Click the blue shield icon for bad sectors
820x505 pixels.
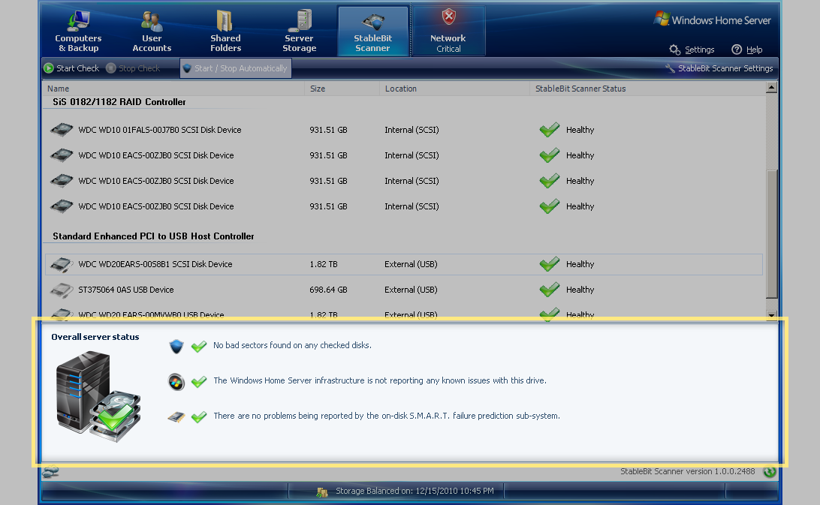coord(176,346)
